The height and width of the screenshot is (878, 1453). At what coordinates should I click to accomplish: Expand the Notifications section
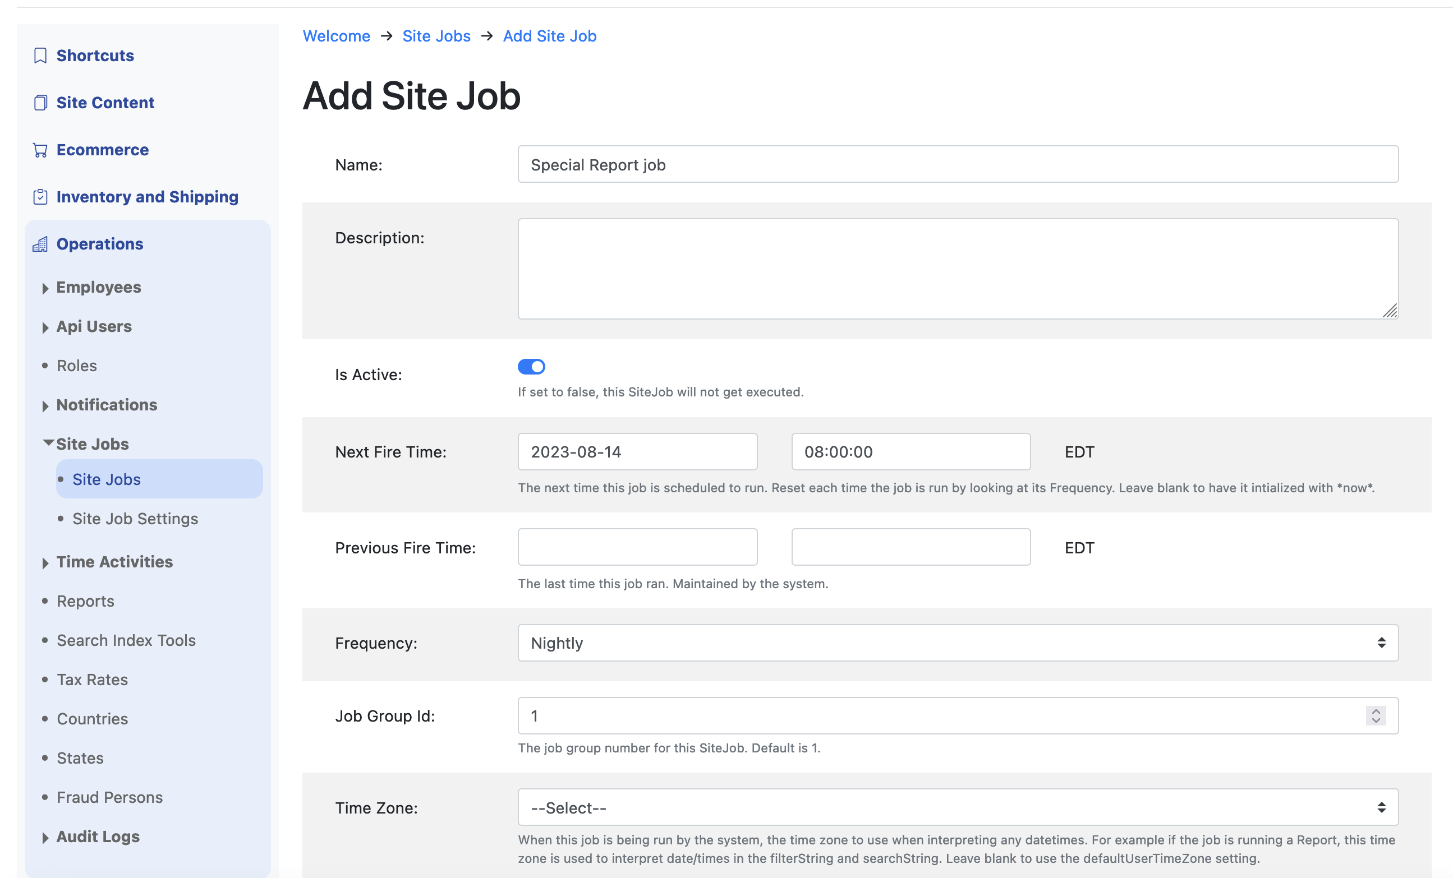click(x=45, y=406)
